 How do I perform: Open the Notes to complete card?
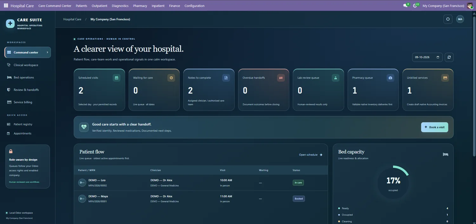click(x=209, y=90)
